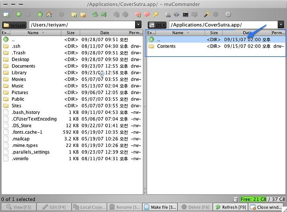Sort CoverSutra panel by Perm column
Screen dimensions: 287x212
[x=278, y=33]
